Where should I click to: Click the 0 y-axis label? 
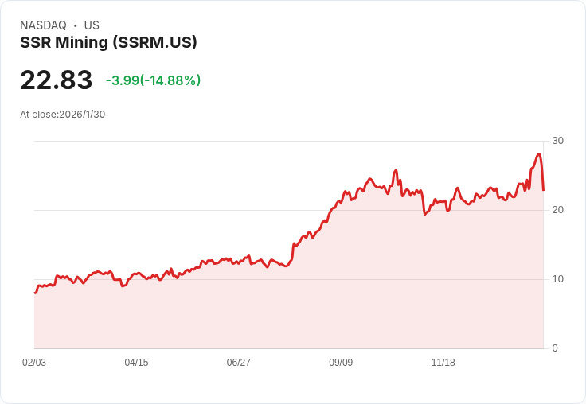pyautogui.click(x=555, y=348)
